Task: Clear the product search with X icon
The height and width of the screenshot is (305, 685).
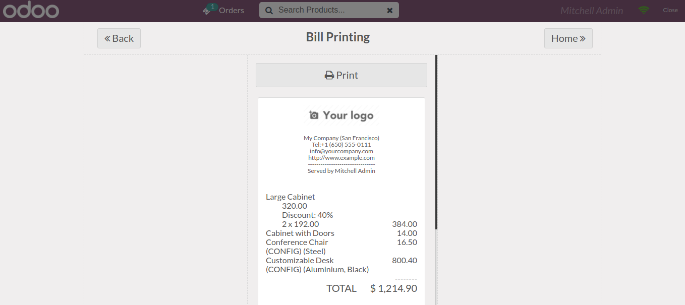Action: pyautogui.click(x=389, y=10)
